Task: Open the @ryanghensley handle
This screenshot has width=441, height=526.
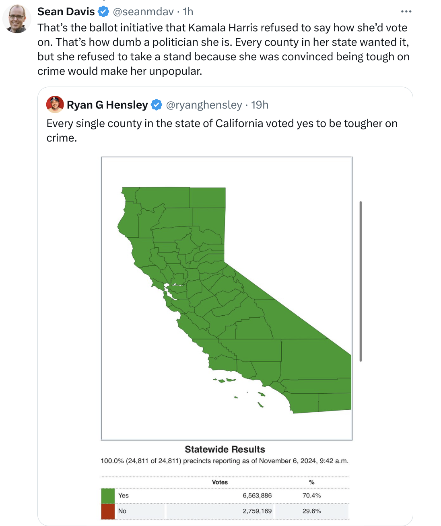Action: point(204,105)
